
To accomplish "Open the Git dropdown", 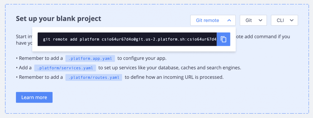I will (253, 20).
